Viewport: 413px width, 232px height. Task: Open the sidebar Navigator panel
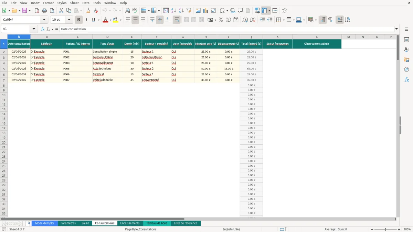tap(406, 69)
